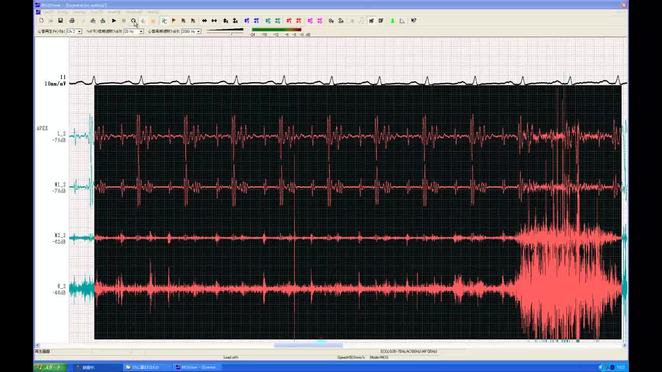Create a new document with blank page icon
Viewport: 662px width, 372px height.
pos(41,21)
